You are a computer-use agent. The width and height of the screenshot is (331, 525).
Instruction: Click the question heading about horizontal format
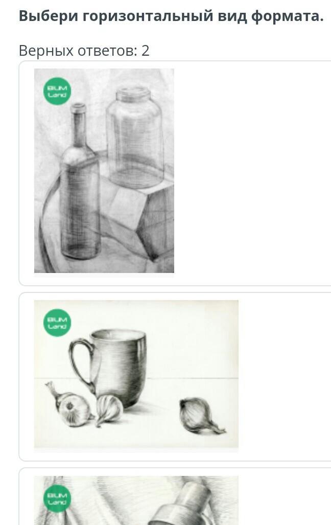(171, 16)
